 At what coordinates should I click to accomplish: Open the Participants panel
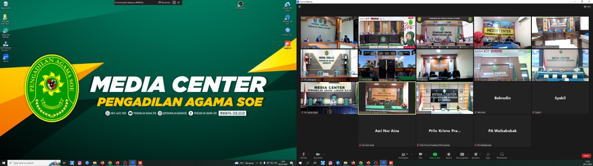point(404,155)
